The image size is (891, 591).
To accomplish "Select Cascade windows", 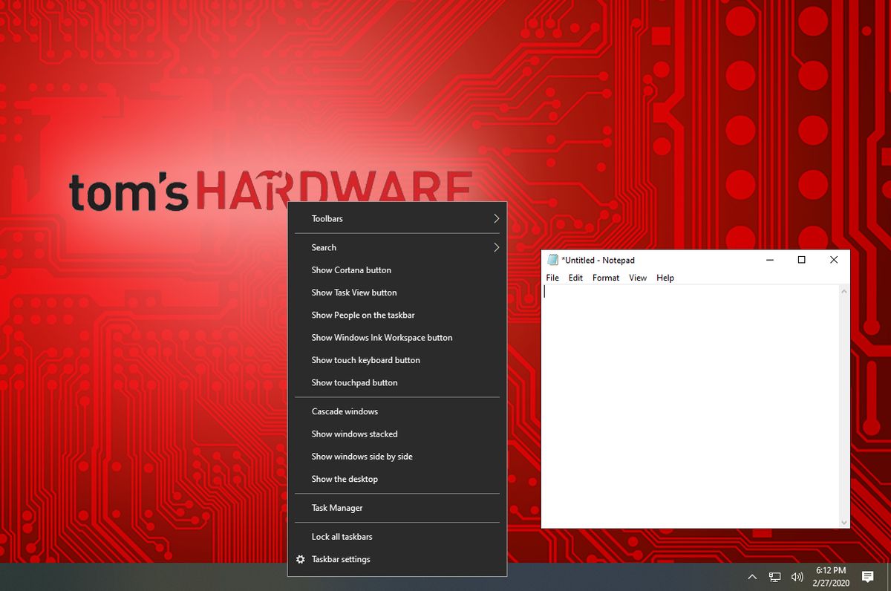I will (x=344, y=411).
